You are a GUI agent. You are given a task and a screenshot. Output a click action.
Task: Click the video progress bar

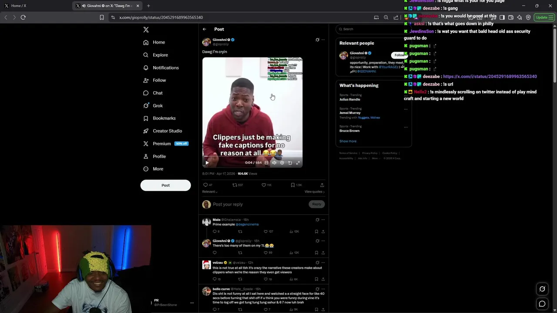point(252,156)
